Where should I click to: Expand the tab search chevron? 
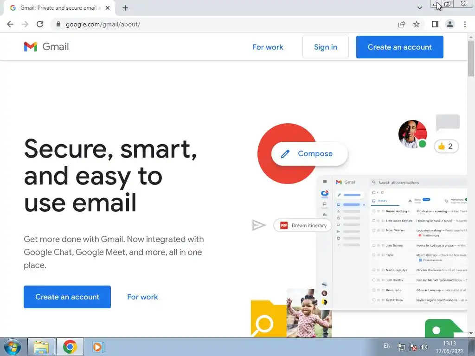point(419,8)
